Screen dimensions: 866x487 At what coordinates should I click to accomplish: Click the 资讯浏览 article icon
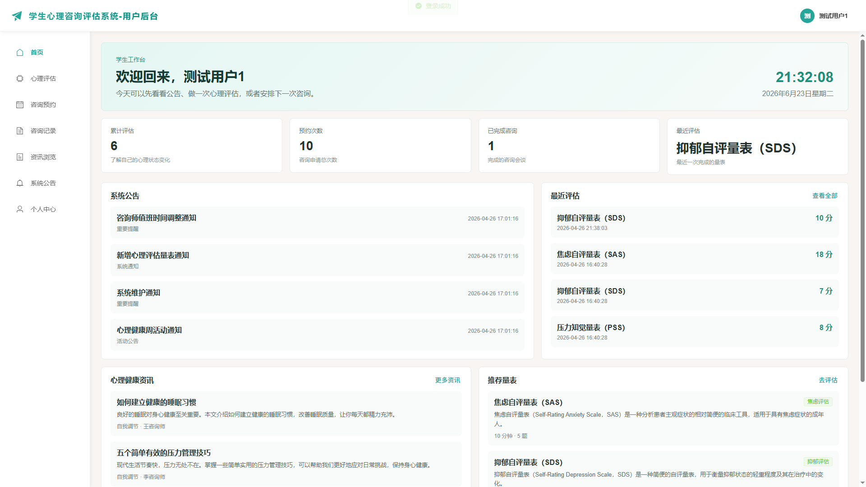coord(20,157)
